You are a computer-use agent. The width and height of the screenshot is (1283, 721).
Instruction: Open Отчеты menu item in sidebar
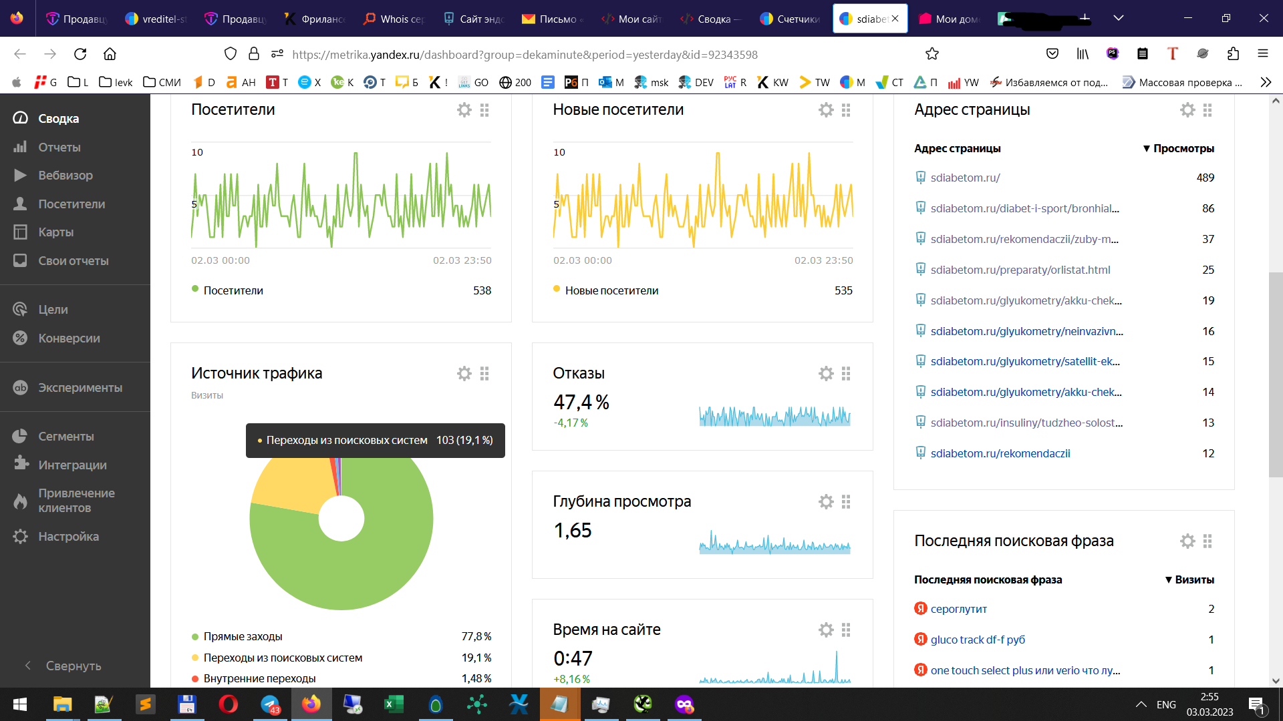coord(59,148)
